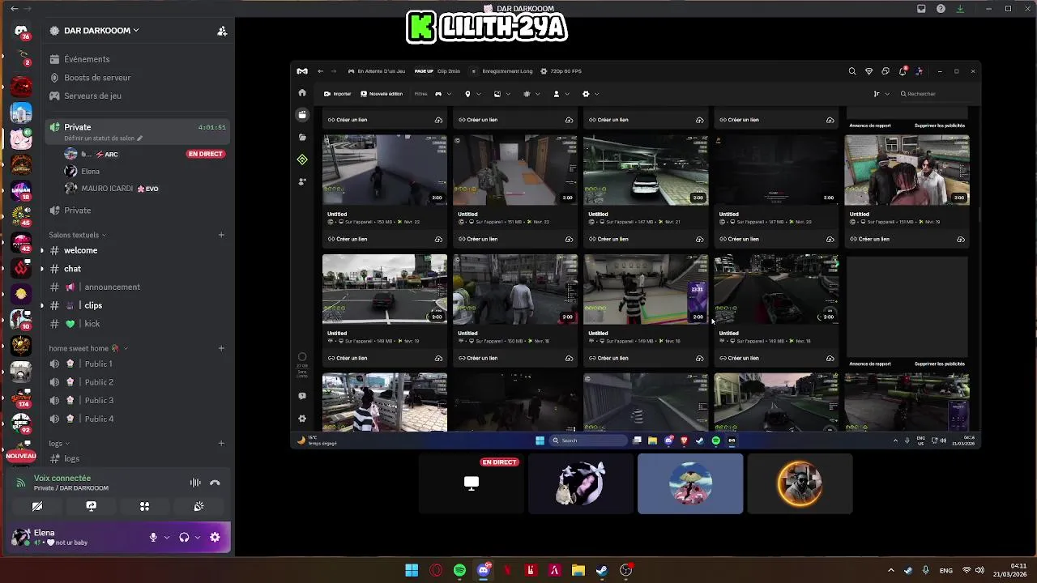
Task: Open the clips text channel
Action: tap(138, 305)
